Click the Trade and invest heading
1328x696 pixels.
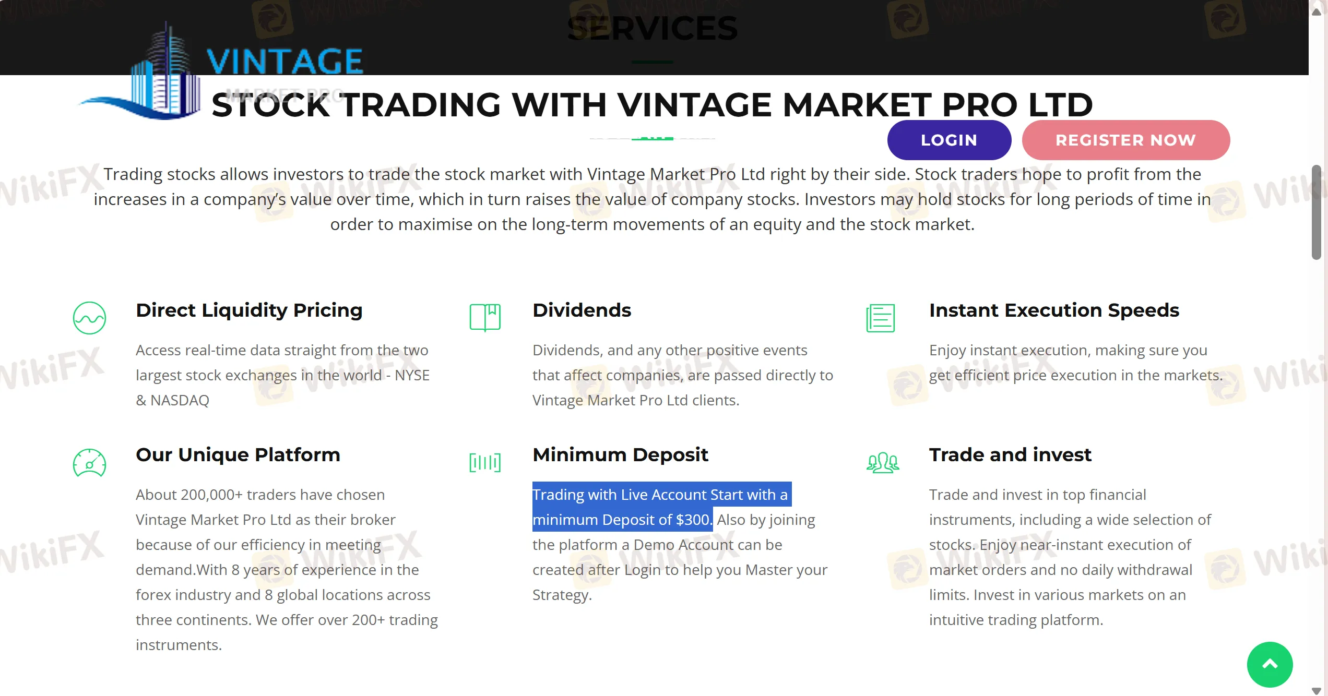(1010, 454)
